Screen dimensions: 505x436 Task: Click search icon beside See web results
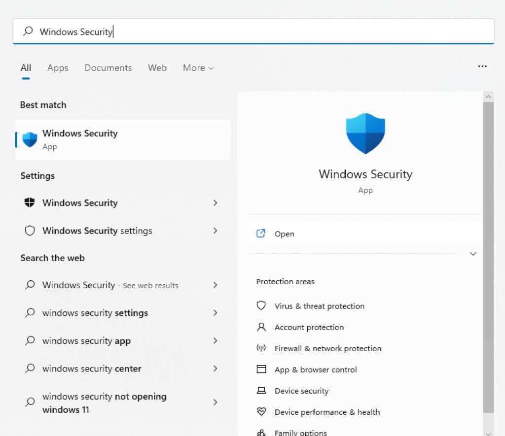[30, 285]
